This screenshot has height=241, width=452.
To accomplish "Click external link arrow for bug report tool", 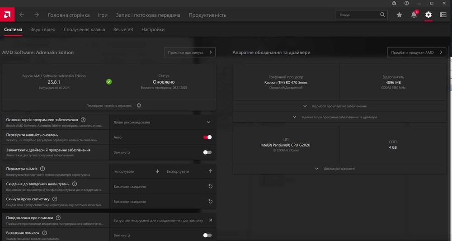I will (211, 220).
